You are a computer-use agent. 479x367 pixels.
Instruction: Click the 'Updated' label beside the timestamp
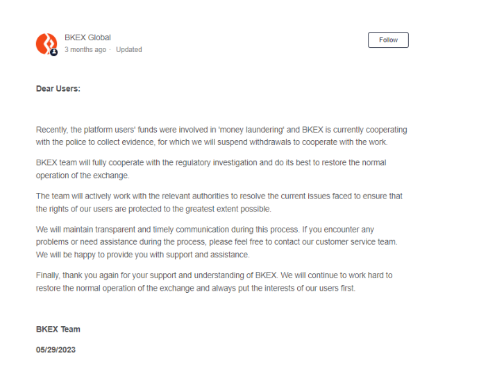coord(129,50)
